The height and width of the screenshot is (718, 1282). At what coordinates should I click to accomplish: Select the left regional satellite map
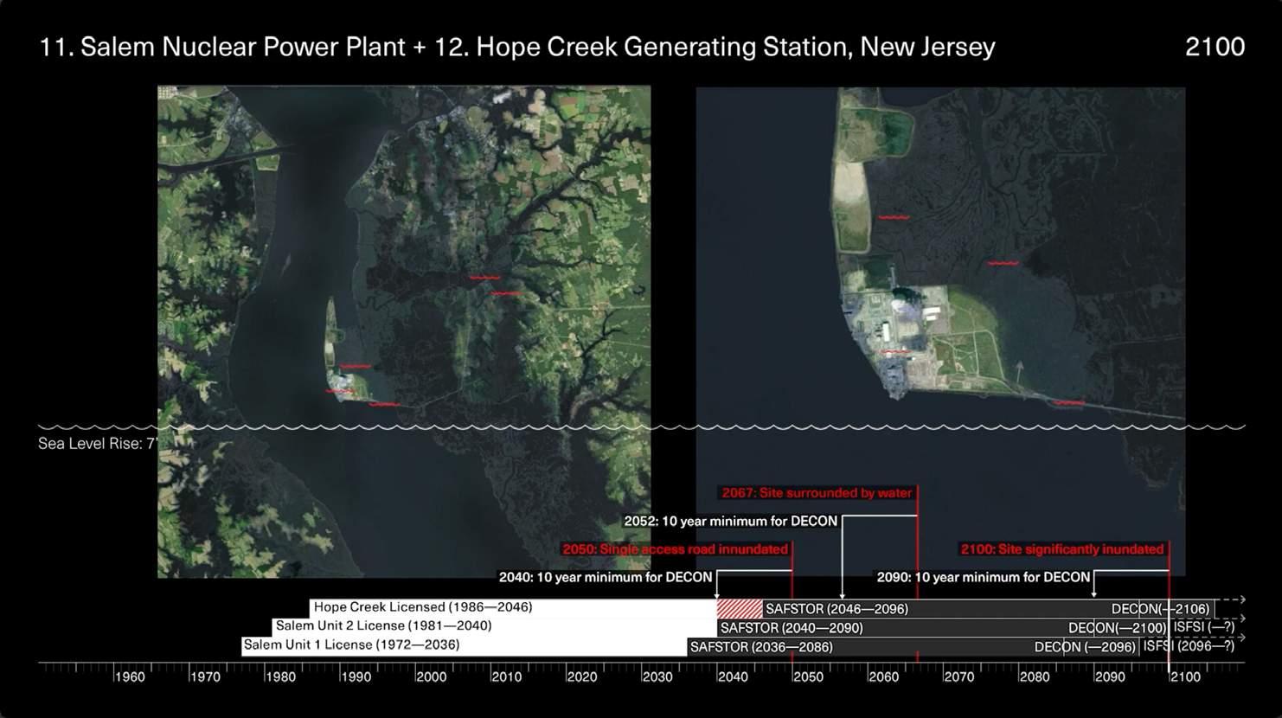pyautogui.click(x=404, y=331)
